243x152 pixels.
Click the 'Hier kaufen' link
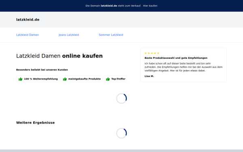point(150,6)
